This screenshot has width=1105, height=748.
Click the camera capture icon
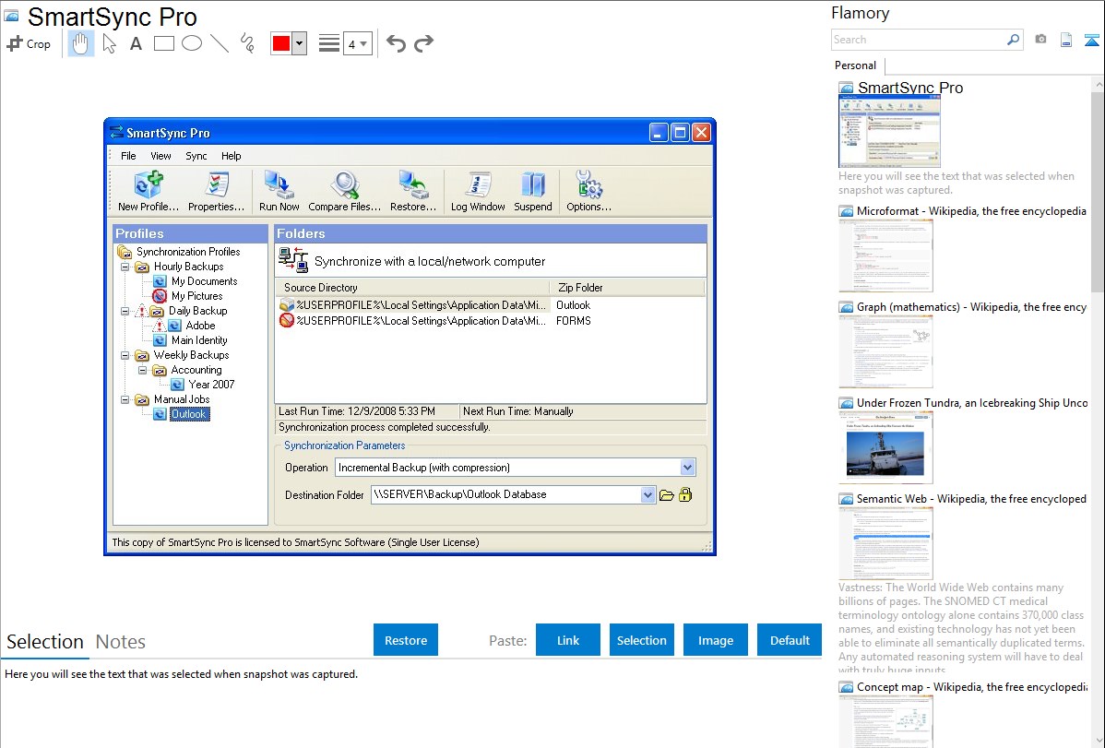[x=1040, y=40]
